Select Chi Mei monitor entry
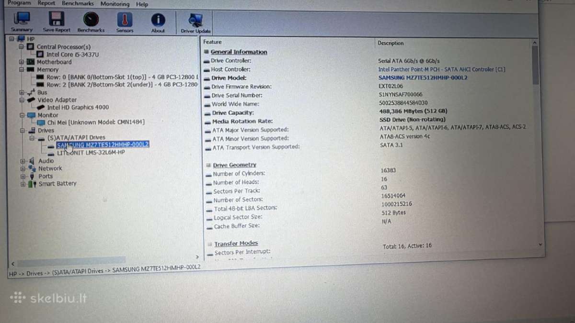This screenshot has height=323, width=575. (96, 122)
